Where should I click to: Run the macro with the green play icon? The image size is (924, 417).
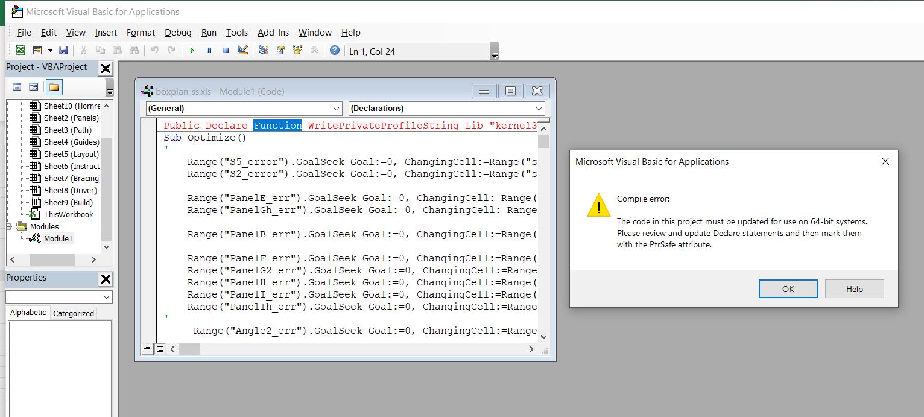click(192, 51)
